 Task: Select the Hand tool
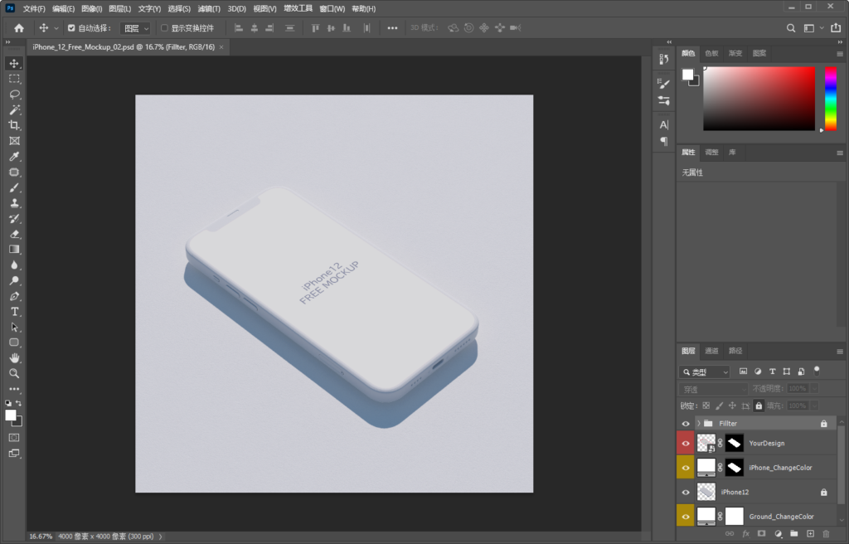pyautogui.click(x=14, y=358)
